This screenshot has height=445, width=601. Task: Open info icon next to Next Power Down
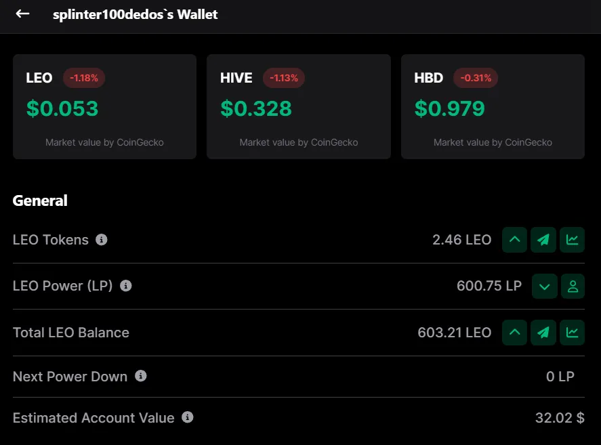(141, 376)
